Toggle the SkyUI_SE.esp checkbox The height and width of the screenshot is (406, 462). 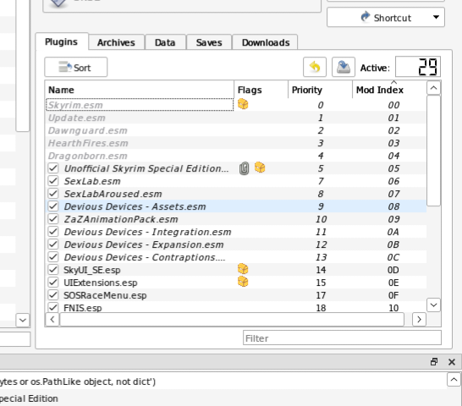click(x=53, y=270)
